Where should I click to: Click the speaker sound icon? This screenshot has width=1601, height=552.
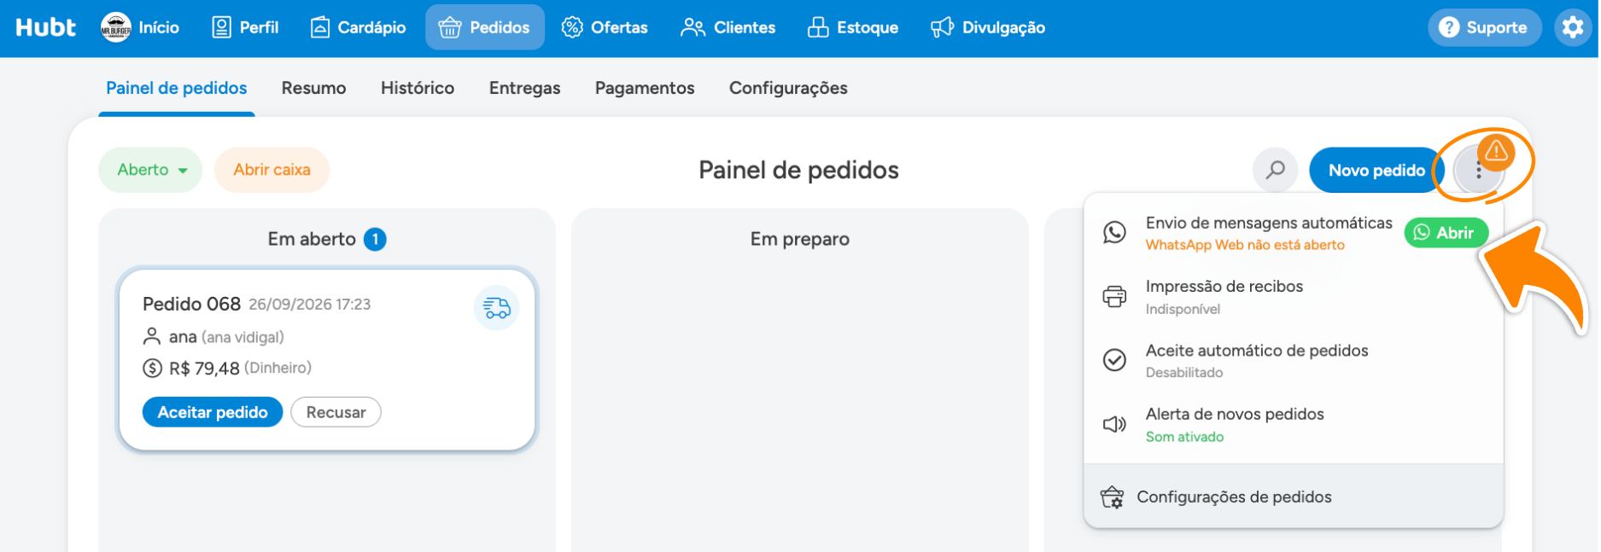pos(1114,424)
